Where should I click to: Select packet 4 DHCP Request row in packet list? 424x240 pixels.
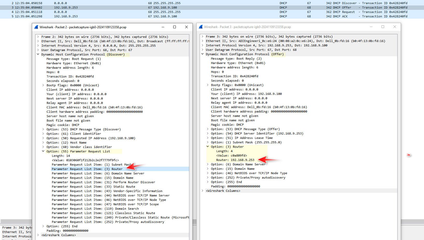(212, 12)
